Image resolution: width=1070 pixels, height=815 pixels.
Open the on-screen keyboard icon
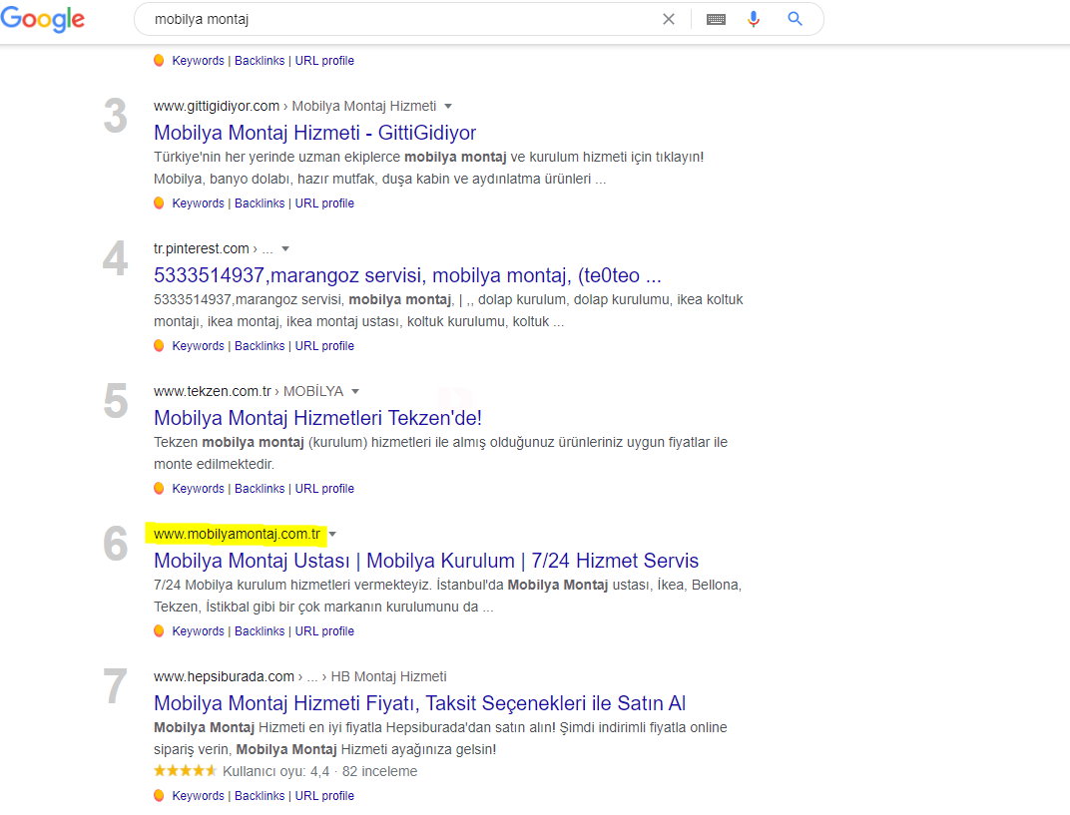click(716, 20)
